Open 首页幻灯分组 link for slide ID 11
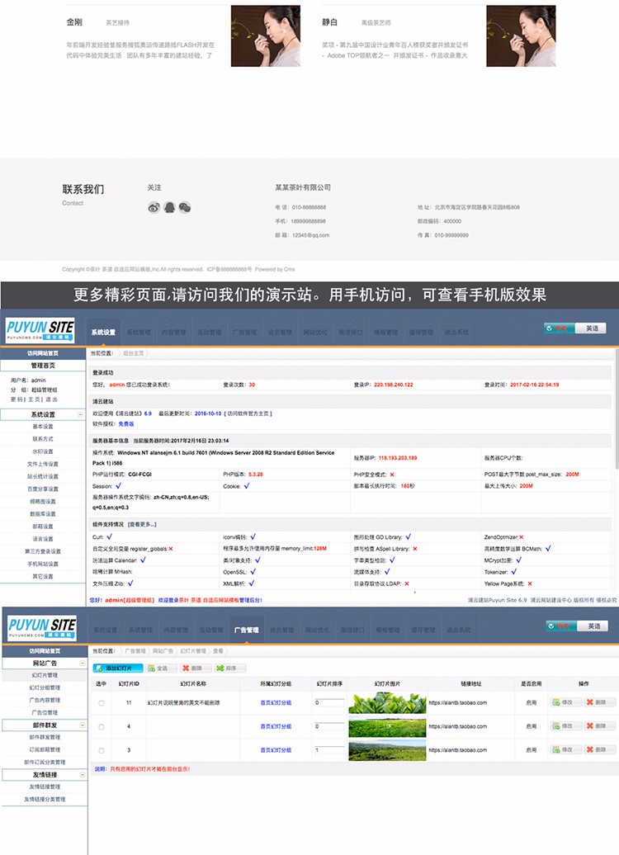This screenshot has height=855, width=619. 276,703
